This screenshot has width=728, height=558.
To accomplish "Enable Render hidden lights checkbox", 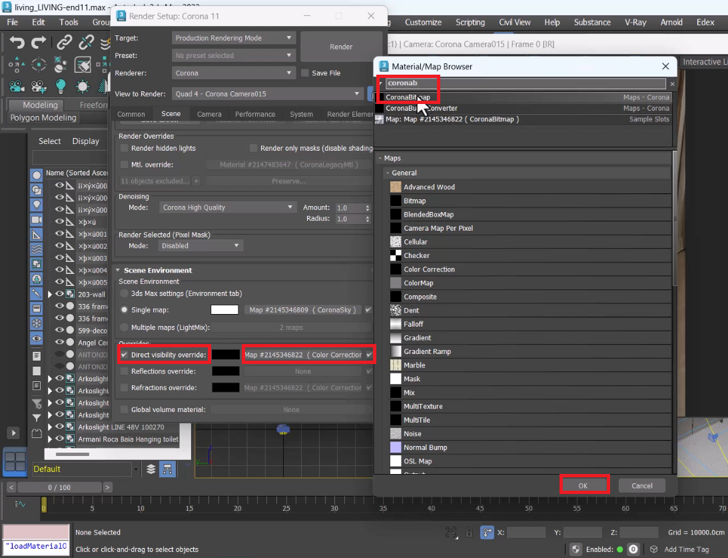I will (124, 148).
